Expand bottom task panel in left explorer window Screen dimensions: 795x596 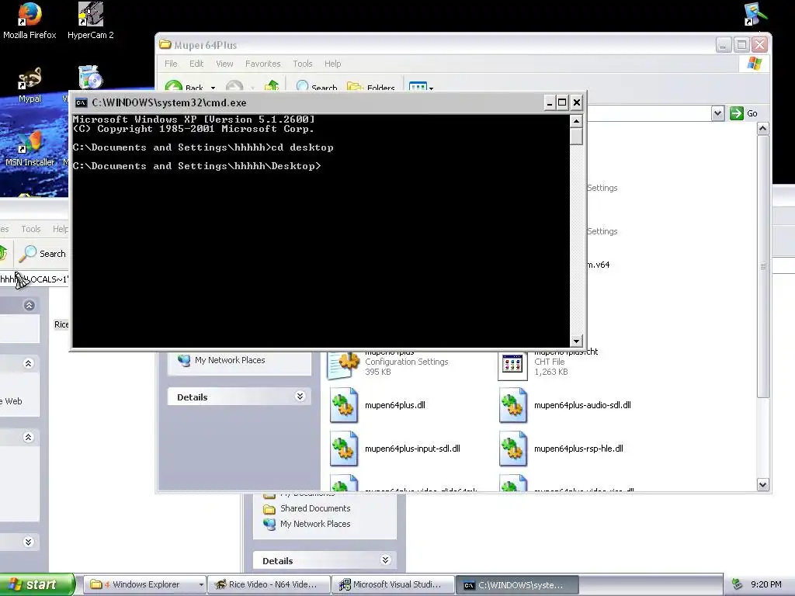pos(29,542)
